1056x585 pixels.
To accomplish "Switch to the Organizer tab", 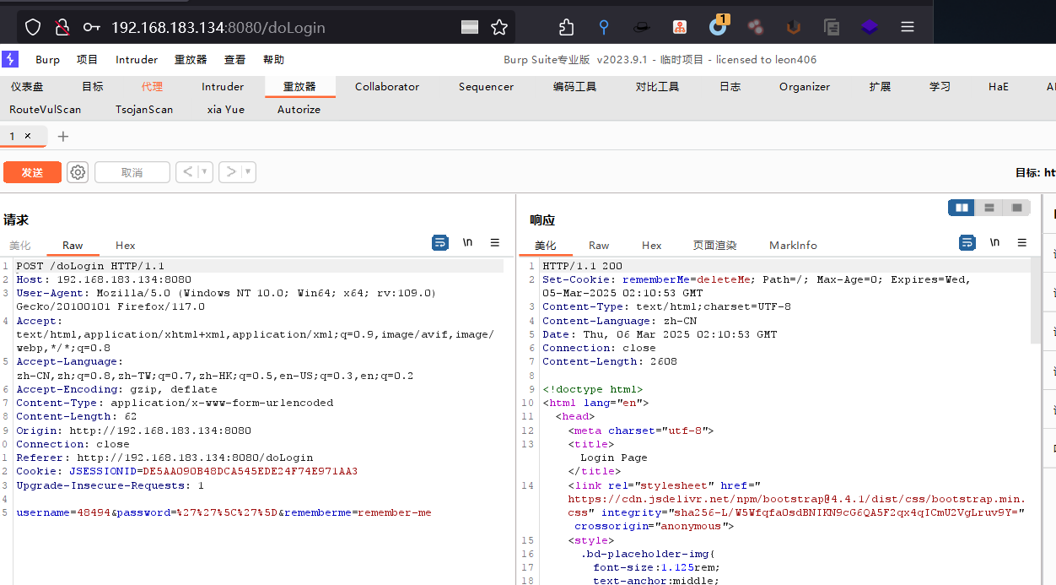I will point(805,87).
